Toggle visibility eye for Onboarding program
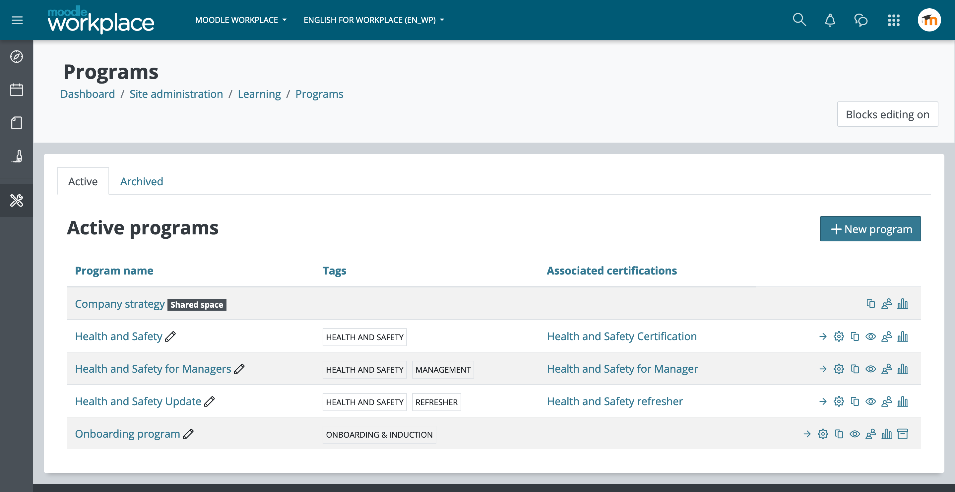Screen dimensions: 955x492 (x=855, y=434)
